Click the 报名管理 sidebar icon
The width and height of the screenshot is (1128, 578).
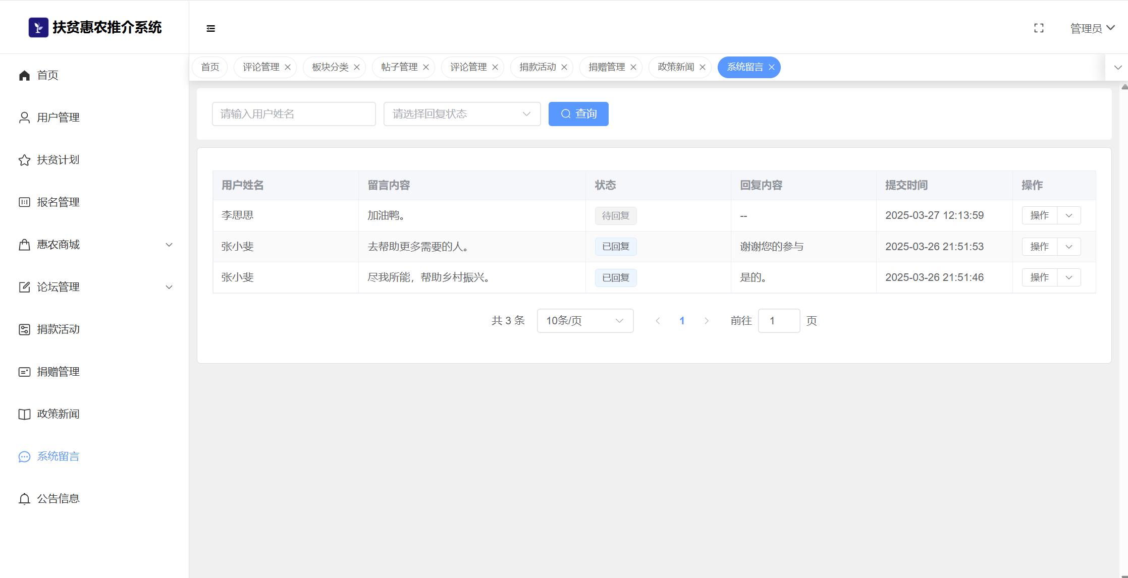[x=24, y=202]
